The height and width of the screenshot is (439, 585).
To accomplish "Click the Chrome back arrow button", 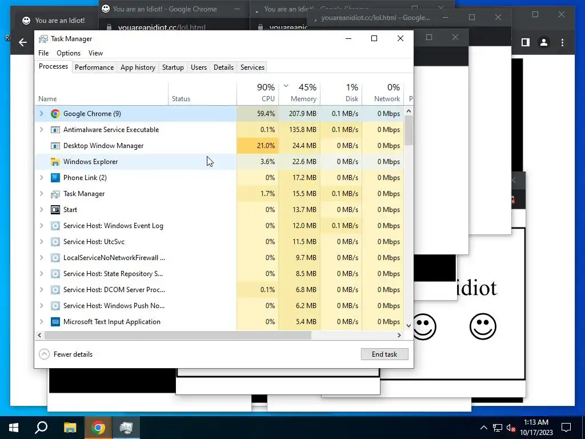I will coord(23,42).
